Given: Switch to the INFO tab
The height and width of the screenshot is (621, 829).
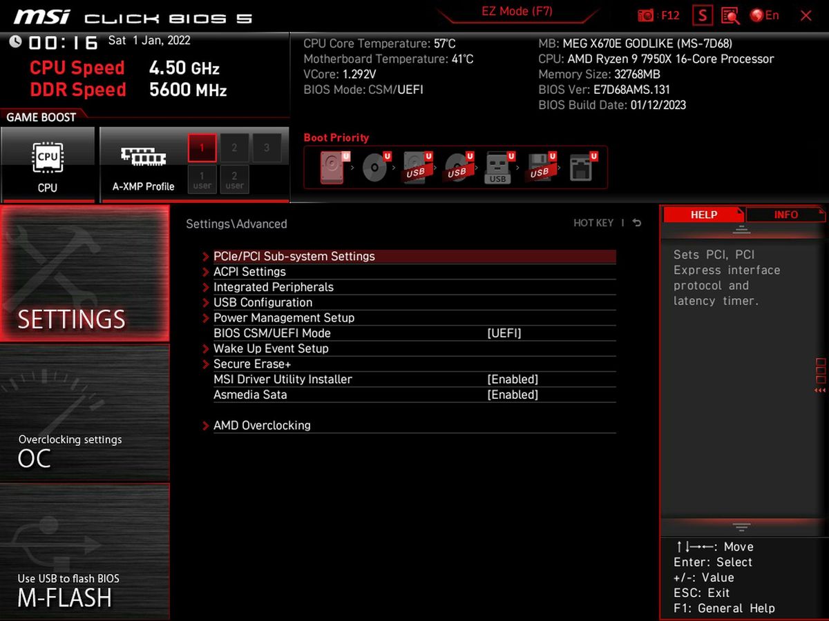Looking at the screenshot, I should coord(786,215).
